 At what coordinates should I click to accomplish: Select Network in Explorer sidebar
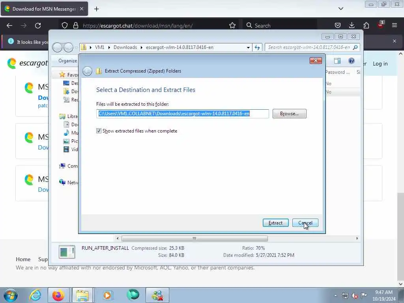point(69,182)
